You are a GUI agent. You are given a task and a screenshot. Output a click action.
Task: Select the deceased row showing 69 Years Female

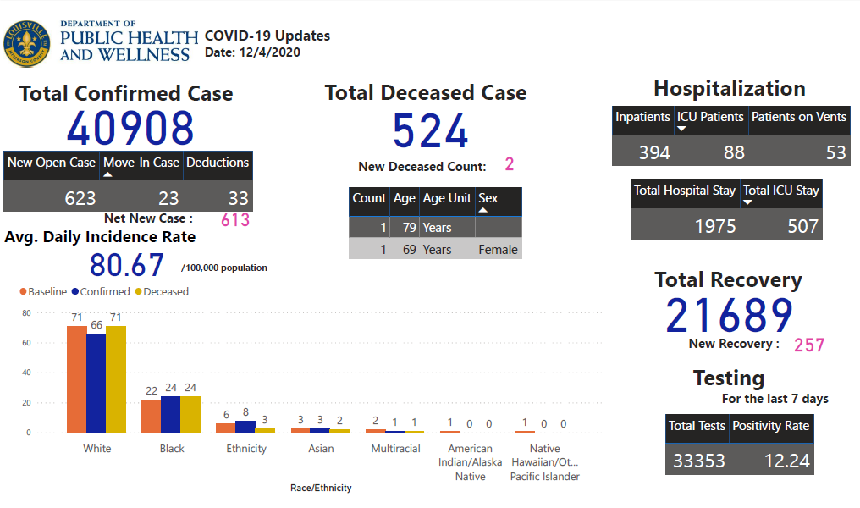pos(435,249)
